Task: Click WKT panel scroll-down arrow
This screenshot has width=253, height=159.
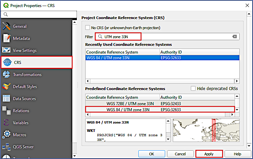Action: 168,139
